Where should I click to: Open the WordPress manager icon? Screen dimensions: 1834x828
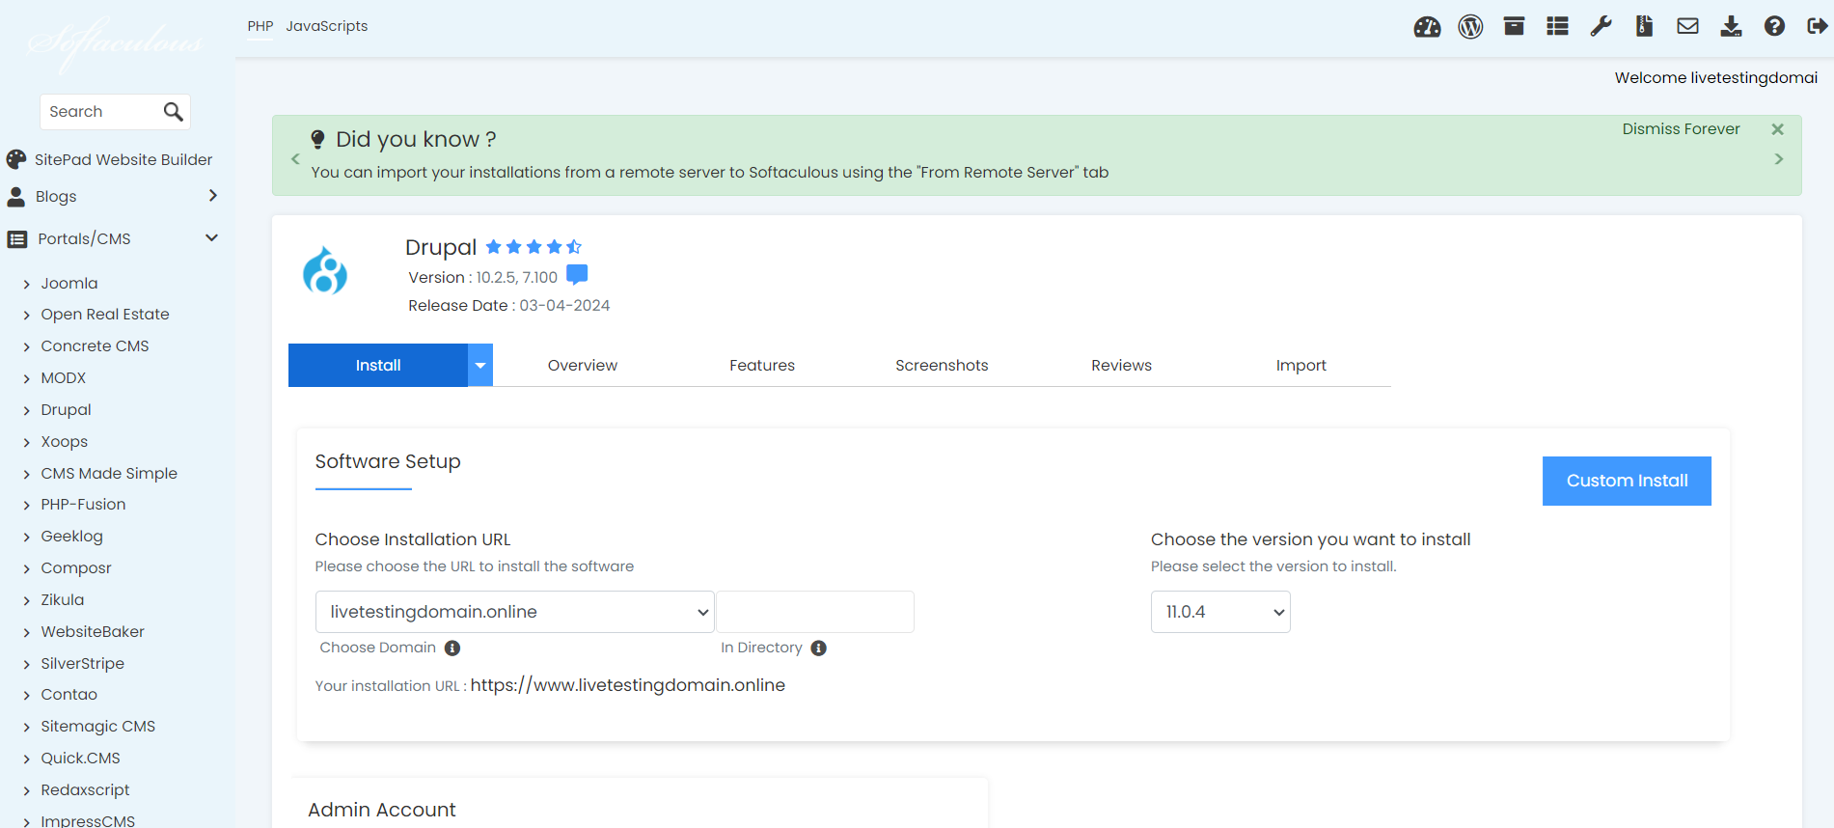click(x=1470, y=27)
